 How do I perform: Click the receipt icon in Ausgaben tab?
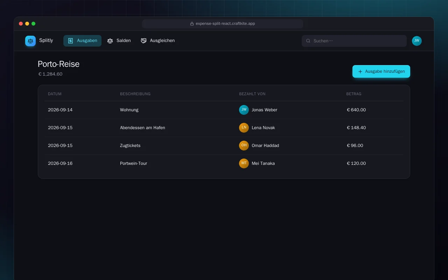[70, 41]
